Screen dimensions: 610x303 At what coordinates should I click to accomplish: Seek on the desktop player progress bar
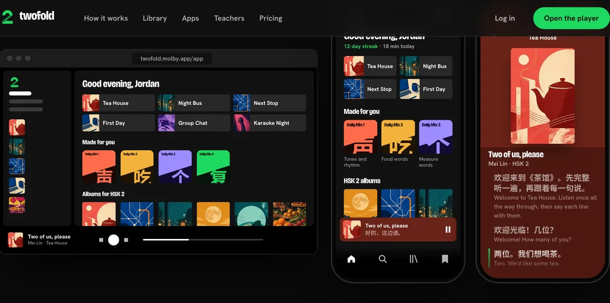click(203, 239)
